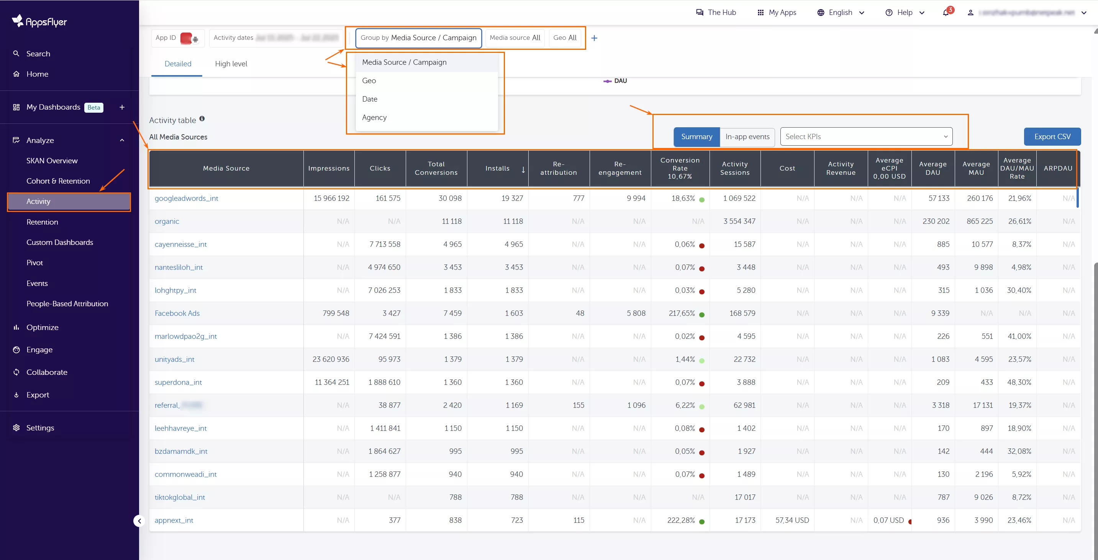Click the DAU legend marker in chart
Viewport: 1098px width, 560px height.
click(x=607, y=81)
